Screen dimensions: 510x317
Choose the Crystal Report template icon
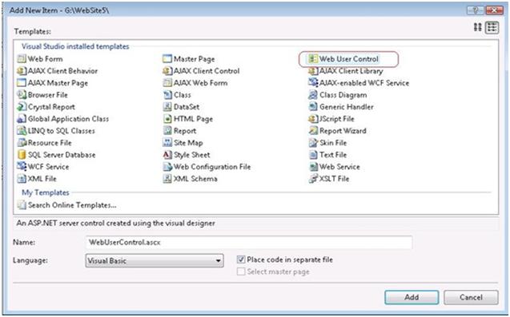pos(22,107)
